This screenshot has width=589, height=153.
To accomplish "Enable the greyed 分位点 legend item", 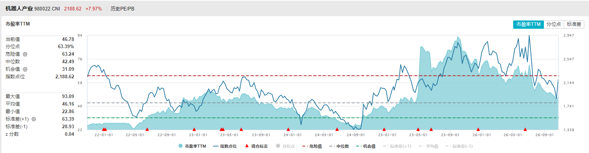I will (285, 146).
